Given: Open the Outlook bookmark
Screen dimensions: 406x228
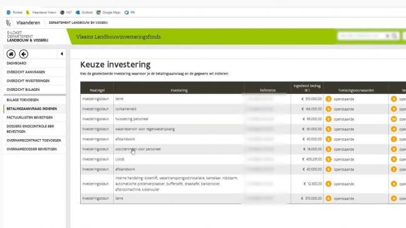Looking at the screenshot, I should (x=84, y=13).
